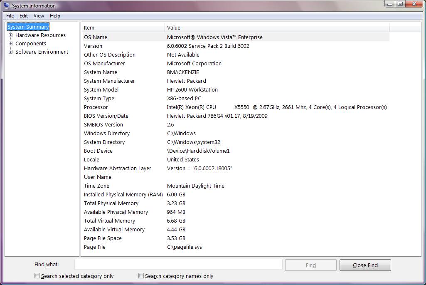This screenshot has width=426, height=285.
Task: Enable Search selected category only checkbox
Action: [37, 276]
